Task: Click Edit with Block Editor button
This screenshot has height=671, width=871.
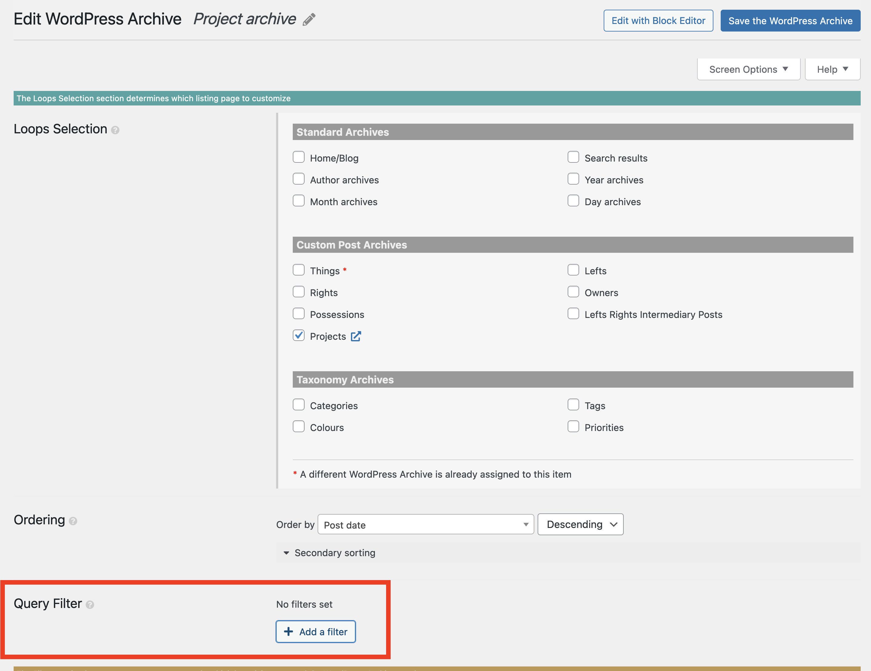Action: point(658,21)
